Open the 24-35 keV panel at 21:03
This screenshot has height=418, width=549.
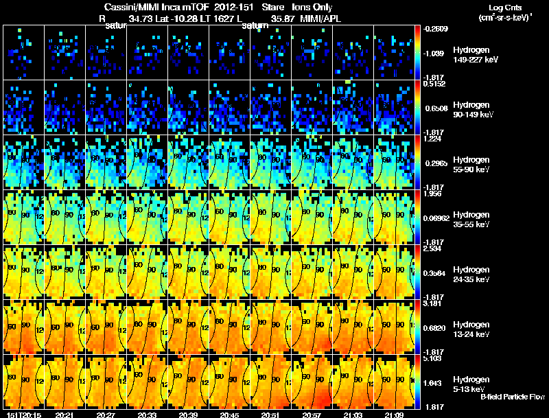point(353,272)
